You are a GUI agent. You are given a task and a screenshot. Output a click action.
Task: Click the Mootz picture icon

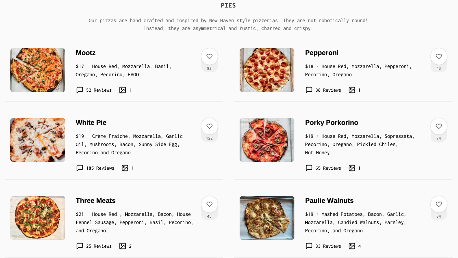(123, 90)
